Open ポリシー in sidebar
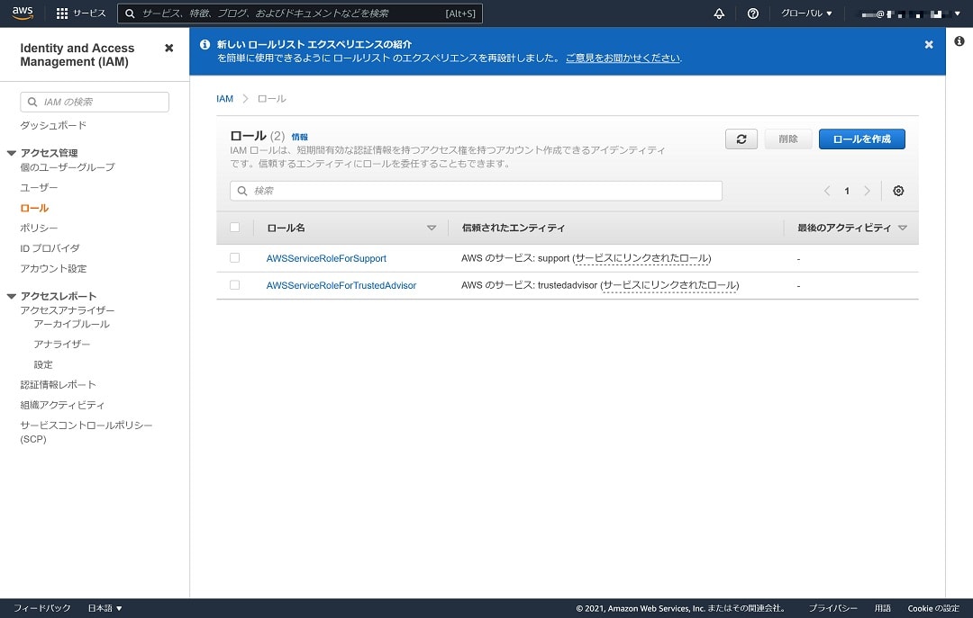Image resolution: width=973 pixels, height=618 pixels. [x=39, y=228]
